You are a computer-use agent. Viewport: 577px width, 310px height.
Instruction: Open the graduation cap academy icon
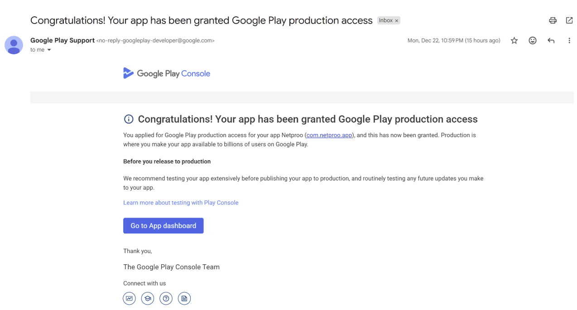(x=148, y=298)
